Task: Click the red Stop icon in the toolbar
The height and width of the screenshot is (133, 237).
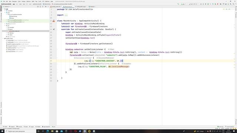Action: click(218, 4)
